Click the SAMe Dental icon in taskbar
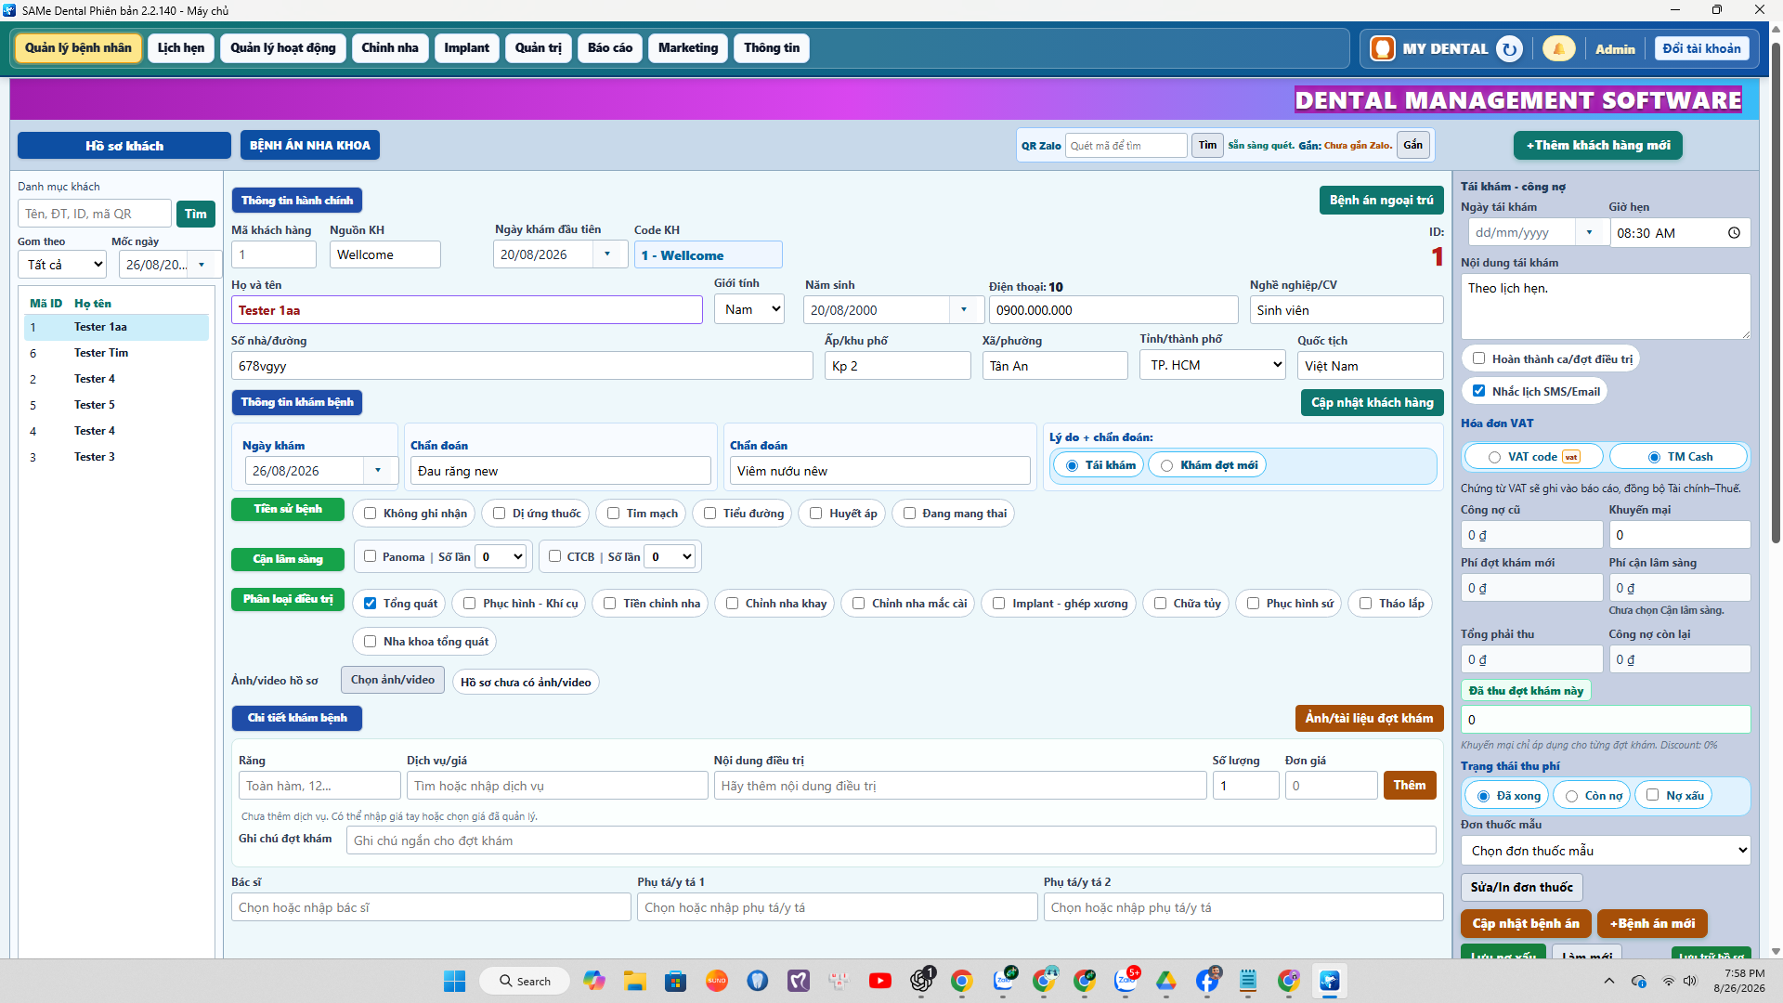The image size is (1783, 1003). [1330, 981]
